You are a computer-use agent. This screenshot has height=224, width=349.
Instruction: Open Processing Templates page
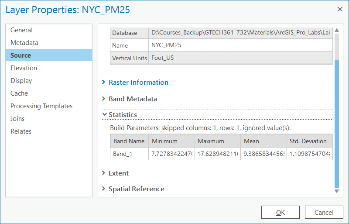[41, 106]
